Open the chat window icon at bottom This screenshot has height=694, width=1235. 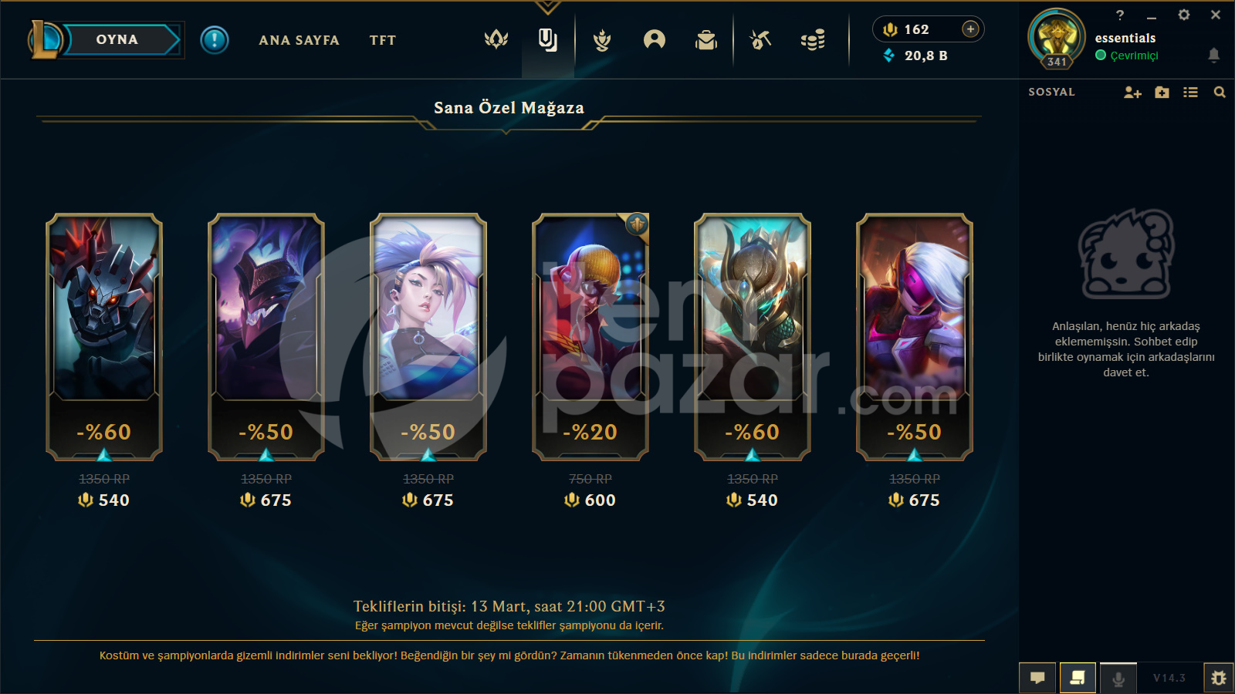tap(1037, 678)
